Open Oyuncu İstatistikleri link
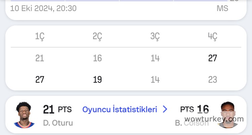This screenshot has width=252, height=135. (x=120, y=110)
